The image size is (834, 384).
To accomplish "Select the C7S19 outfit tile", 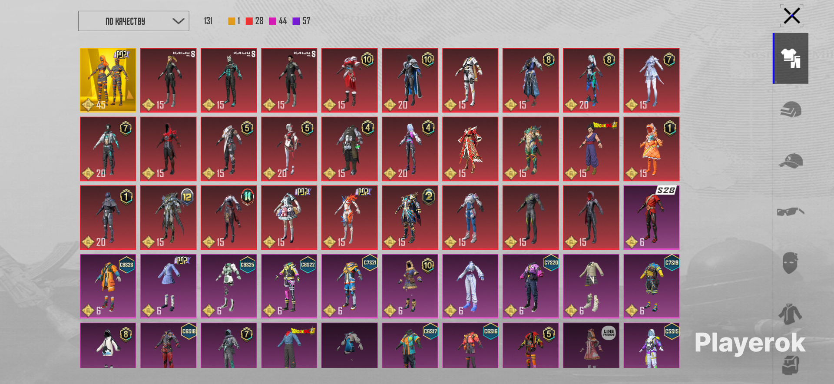I will coord(652,286).
